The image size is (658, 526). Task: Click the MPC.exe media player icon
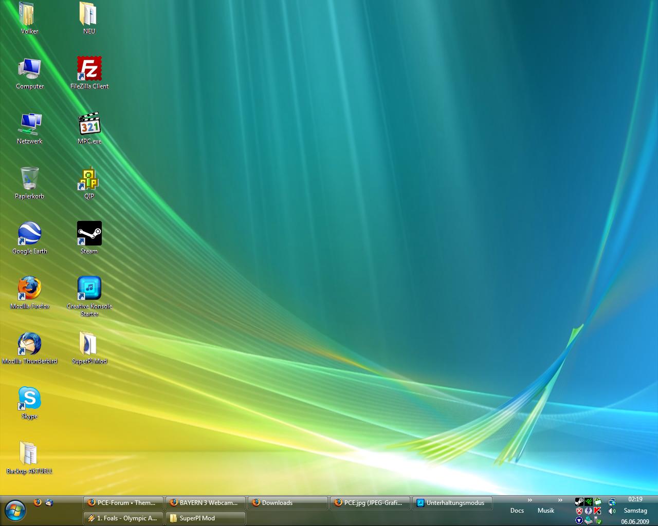(x=89, y=124)
